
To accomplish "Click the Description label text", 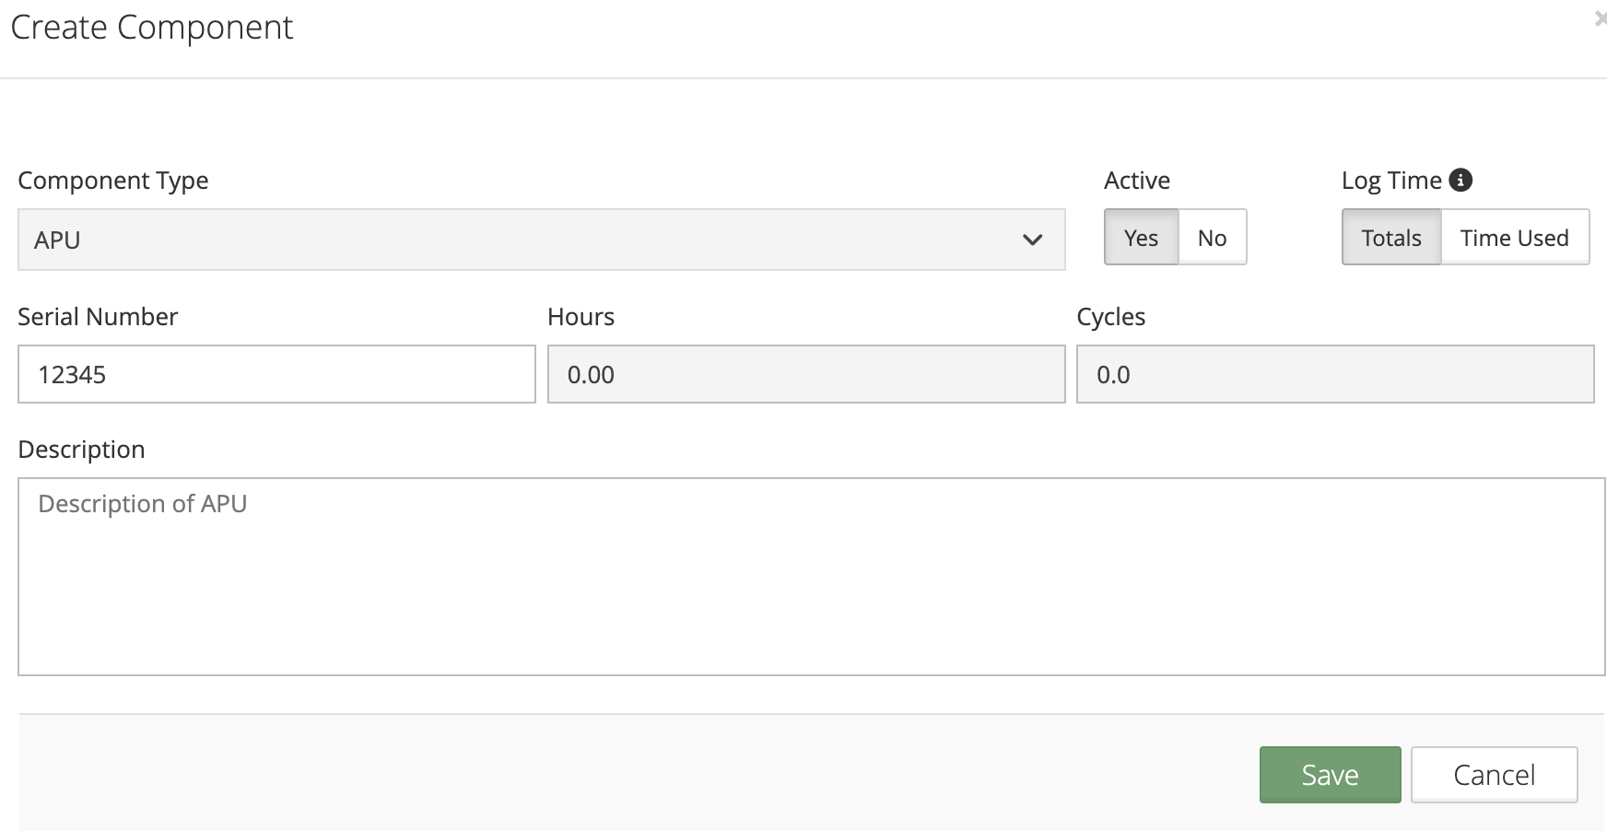I will click(x=81, y=450).
